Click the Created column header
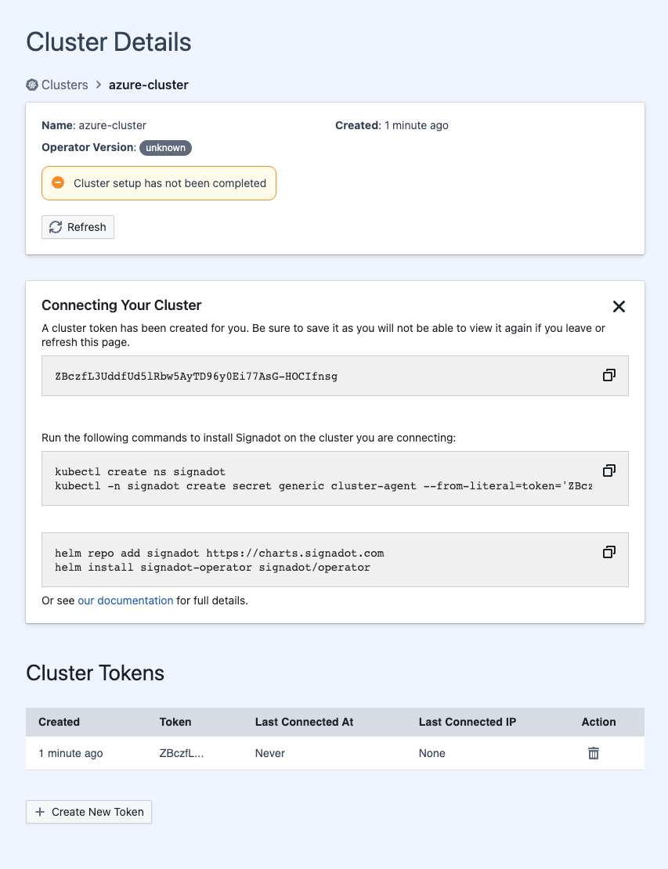668x869 pixels. click(x=60, y=722)
